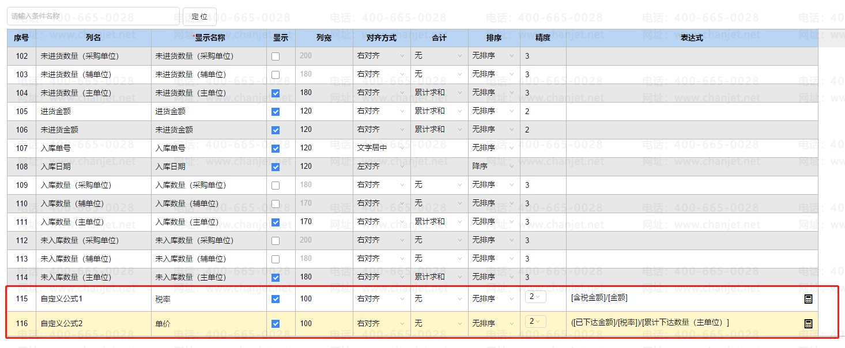
Task: Click the 显示名称 column header
Action: coord(209,38)
